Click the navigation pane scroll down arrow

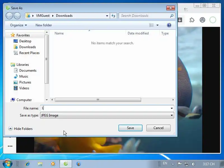(47, 100)
